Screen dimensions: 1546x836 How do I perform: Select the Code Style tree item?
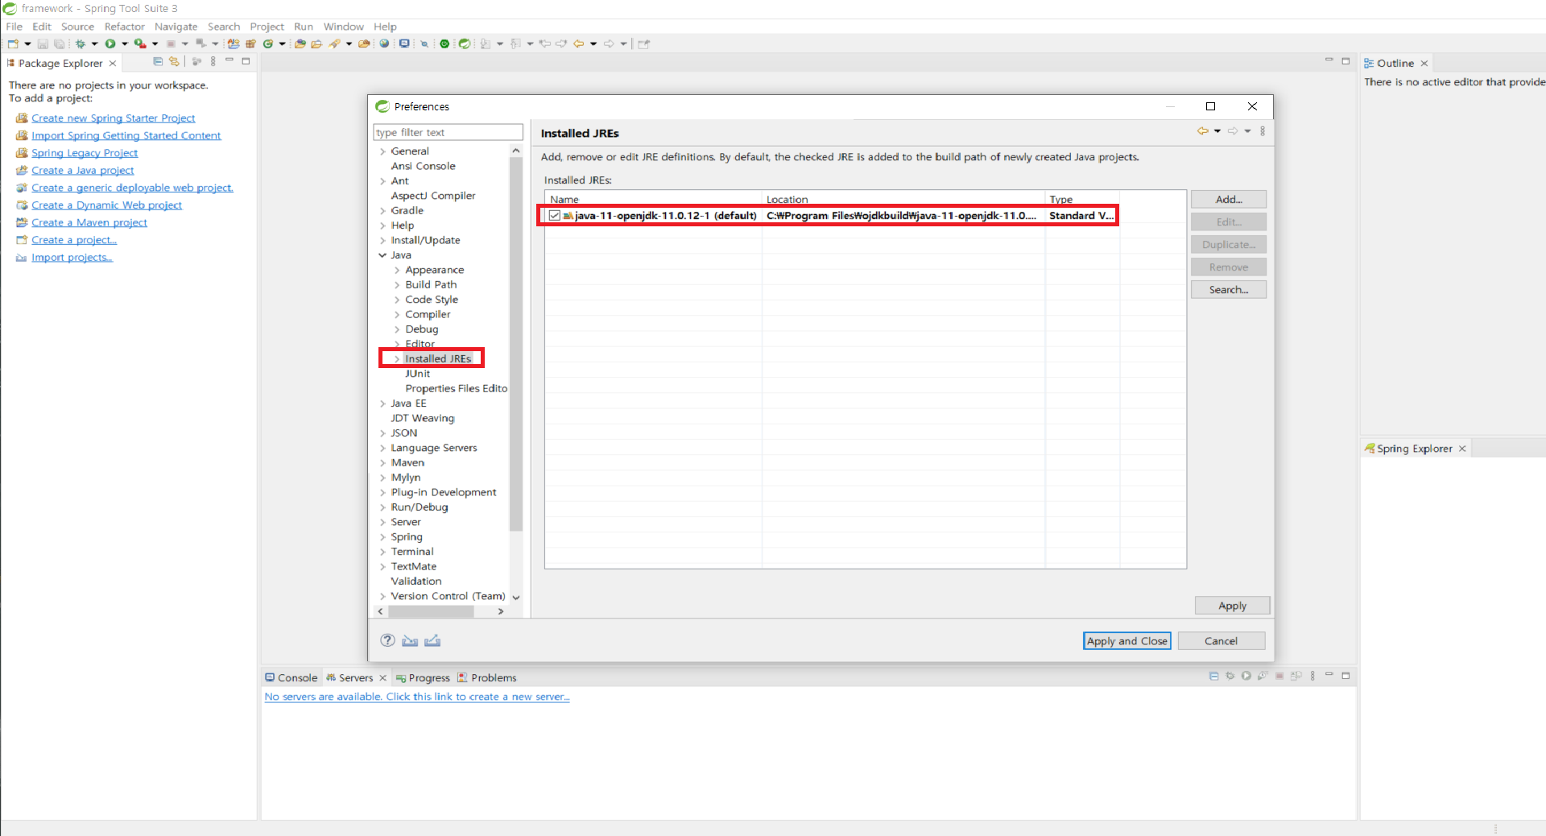[432, 300]
